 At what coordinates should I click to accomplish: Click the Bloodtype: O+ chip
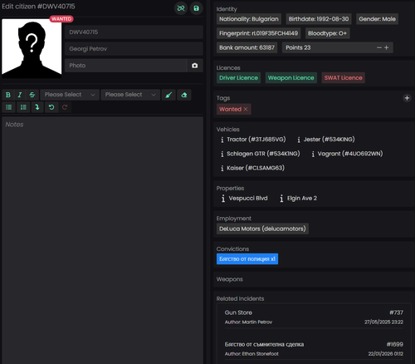(327, 33)
